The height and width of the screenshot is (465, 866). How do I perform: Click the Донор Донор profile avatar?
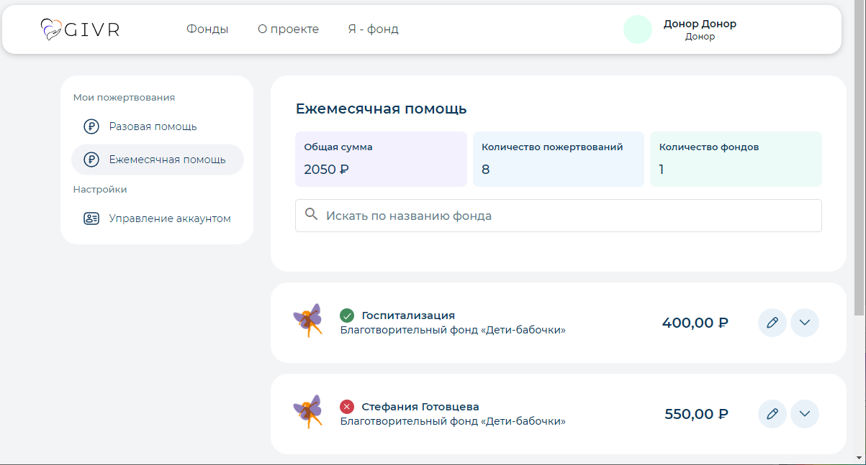[638, 29]
